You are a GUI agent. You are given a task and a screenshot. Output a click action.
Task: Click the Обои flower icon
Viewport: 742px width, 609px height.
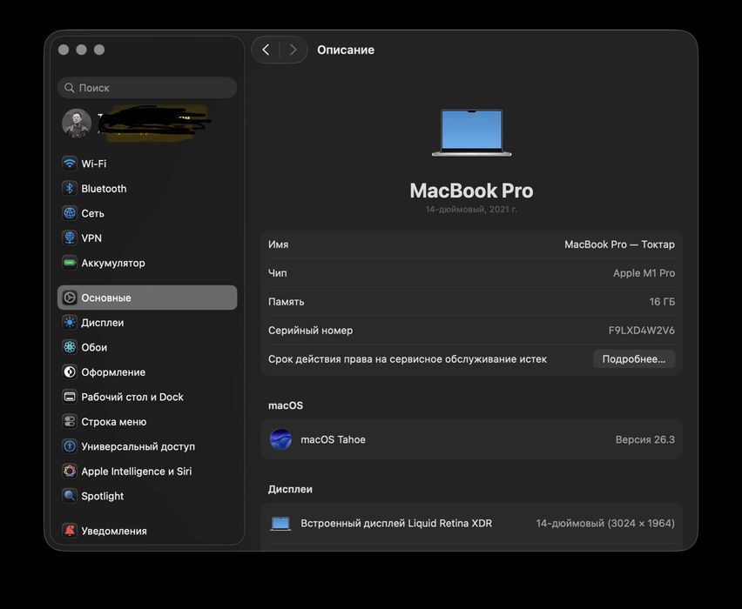click(70, 347)
